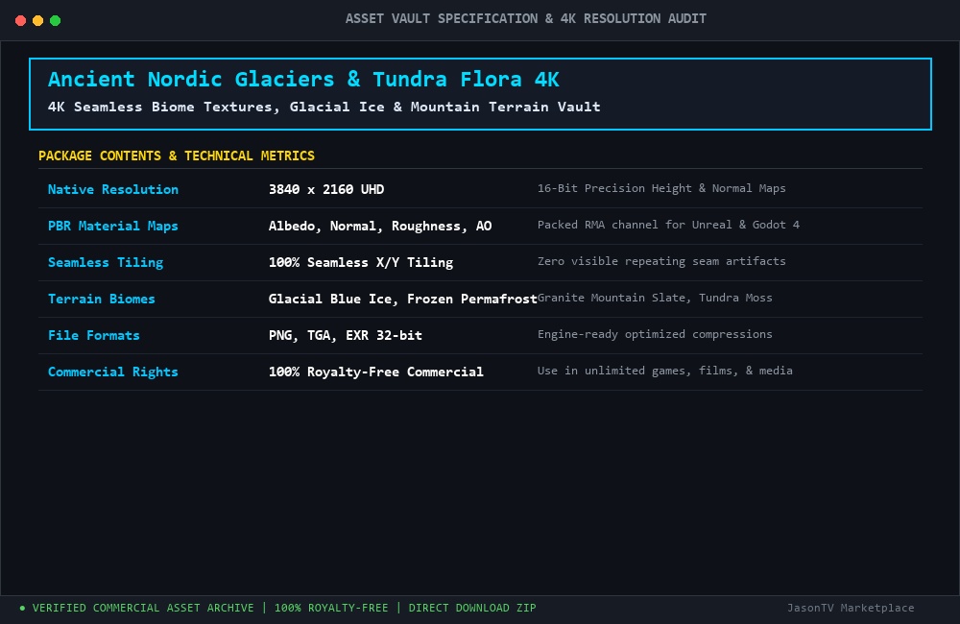This screenshot has height=624, width=960.
Task: Click the value 'Glacial Blue Ice, Frozen Permafrost'
Action: (403, 299)
